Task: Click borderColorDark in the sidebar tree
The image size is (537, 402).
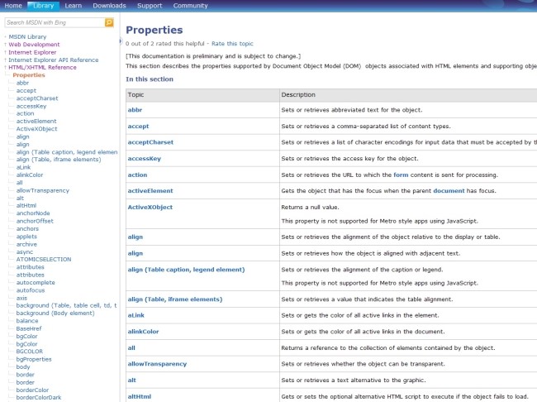Action: pyautogui.click(x=38, y=397)
